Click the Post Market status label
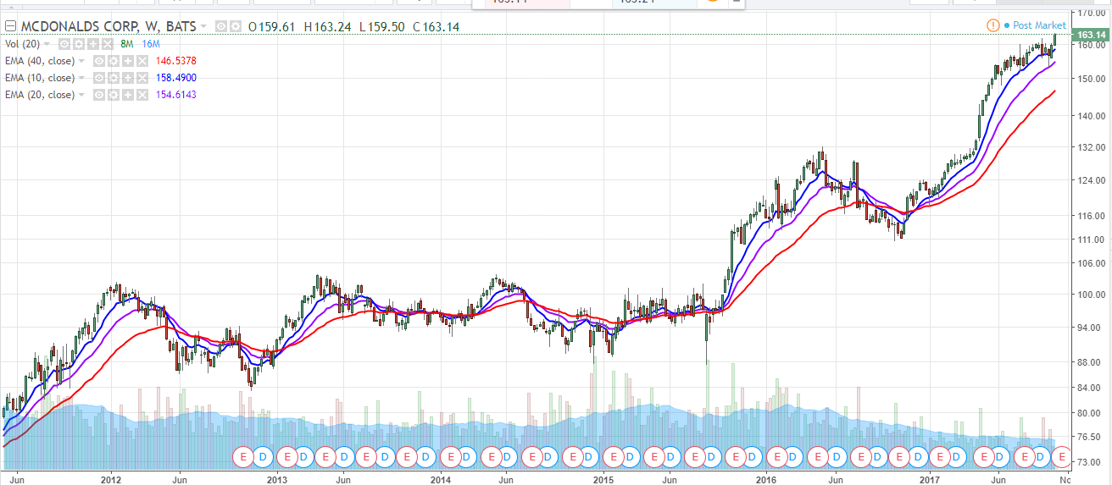The width and height of the screenshot is (1112, 485). tap(1039, 25)
